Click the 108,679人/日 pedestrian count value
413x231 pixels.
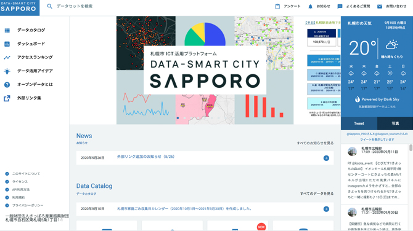pos(321,42)
